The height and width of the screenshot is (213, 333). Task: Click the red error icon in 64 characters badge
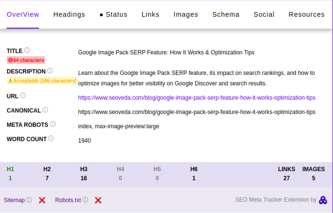click(x=10, y=61)
